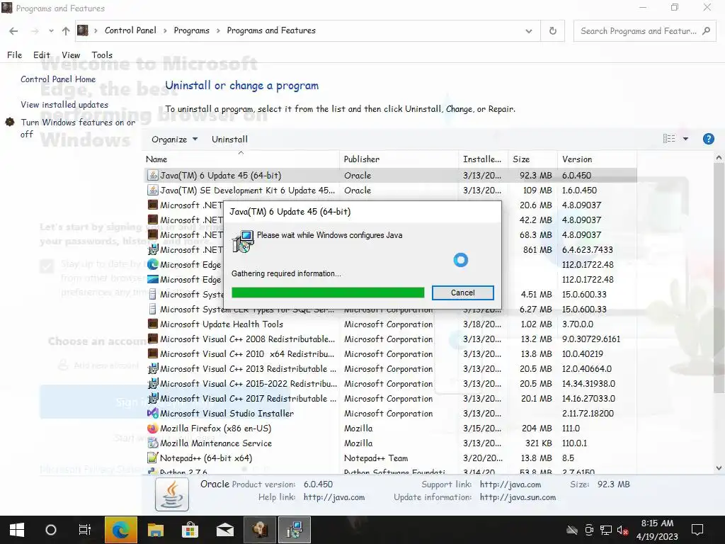
Task: Click the Visual C++ 2013 Redistributable icon
Action: coord(153,368)
